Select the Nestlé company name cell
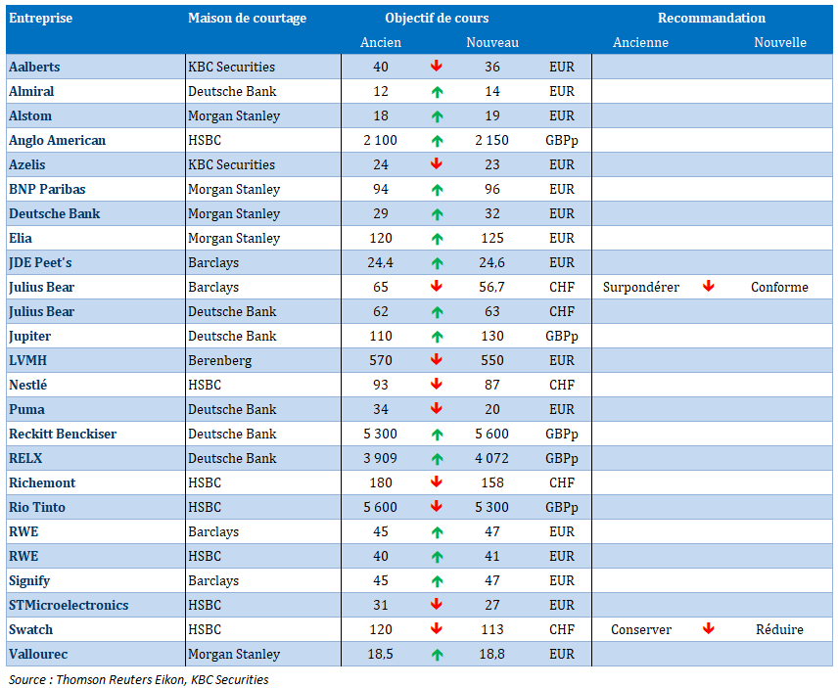The width and height of the screenshot is (838, 688). 27,385
